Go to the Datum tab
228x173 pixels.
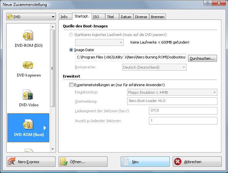[126, 17]
